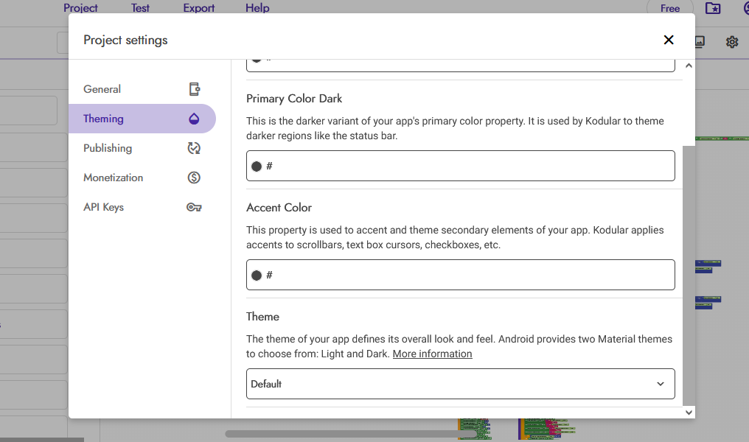Screen dimensions: 749x442
Task: Follow the More information link
Action: 432,354
